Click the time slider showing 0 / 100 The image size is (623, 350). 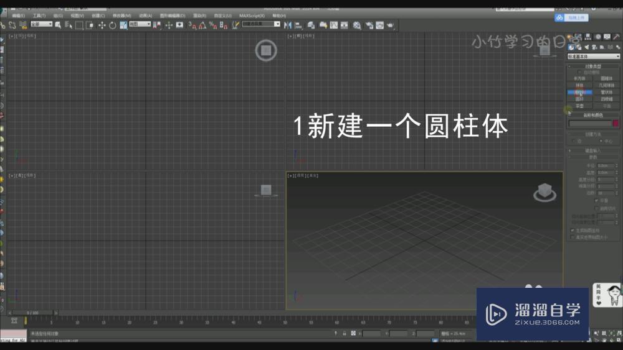[32, 313]
